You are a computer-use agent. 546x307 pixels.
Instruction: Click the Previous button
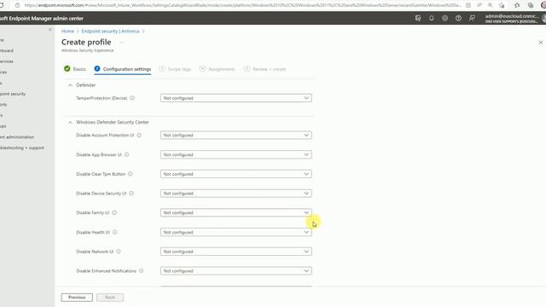(x=77, y=298)
